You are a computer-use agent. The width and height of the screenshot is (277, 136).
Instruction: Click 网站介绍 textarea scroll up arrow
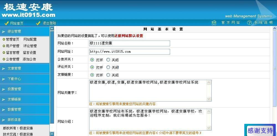point(209,111)
